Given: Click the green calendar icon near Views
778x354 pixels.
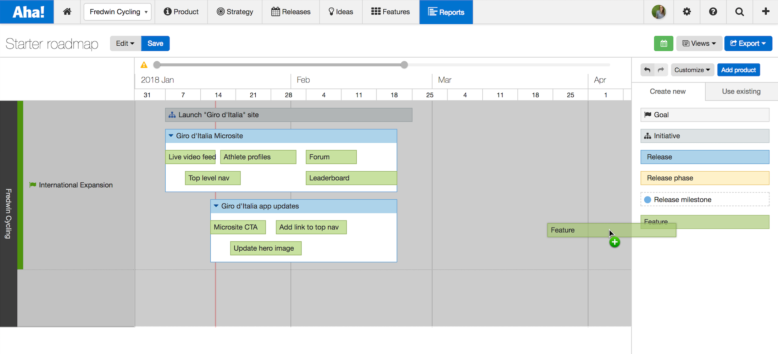Looking at the screenshot, I should point(663,43).
